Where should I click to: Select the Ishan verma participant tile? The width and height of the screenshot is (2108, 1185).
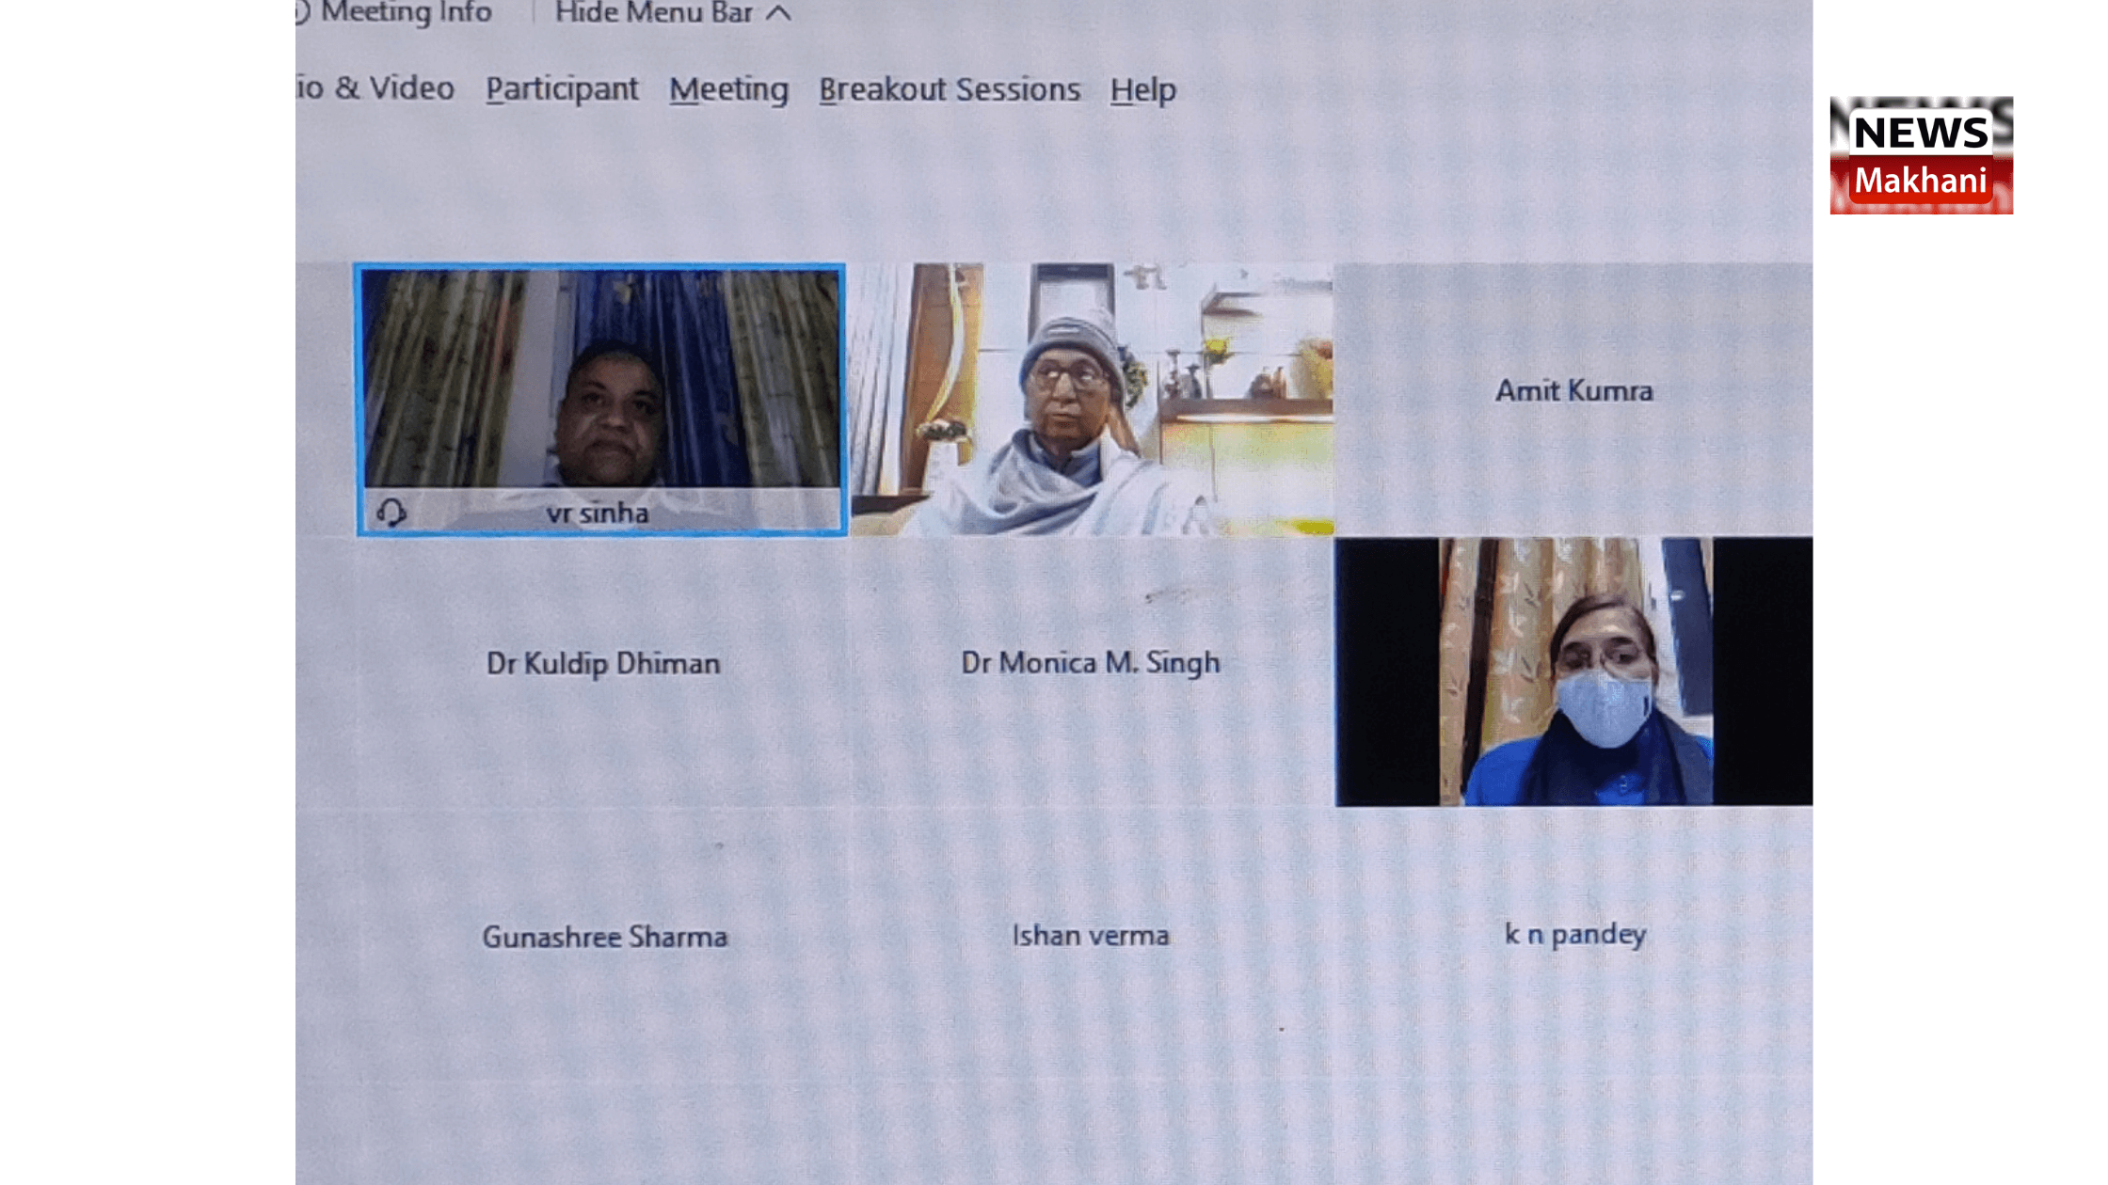[1090, 936]
